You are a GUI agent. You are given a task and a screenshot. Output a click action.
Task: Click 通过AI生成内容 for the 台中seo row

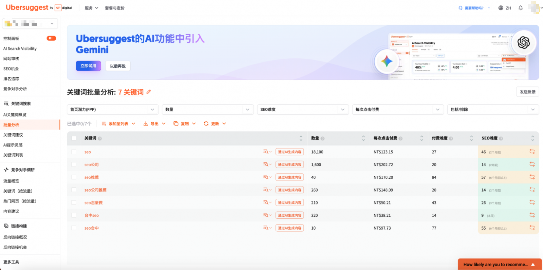click(x=289, y=215)
